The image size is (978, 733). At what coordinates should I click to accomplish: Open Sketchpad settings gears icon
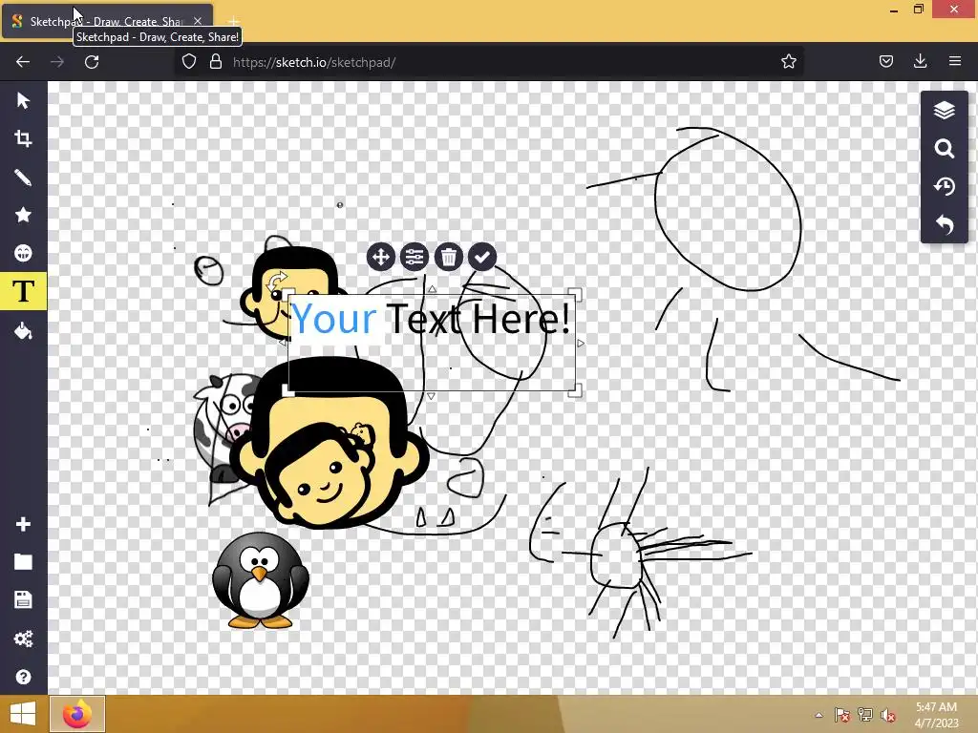[x=23, y=639]
